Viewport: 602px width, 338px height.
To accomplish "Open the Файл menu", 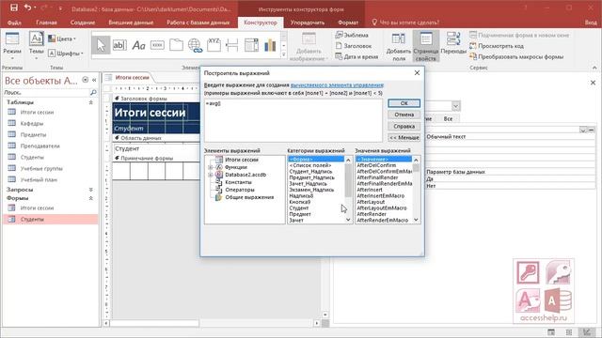I will 14,23.
